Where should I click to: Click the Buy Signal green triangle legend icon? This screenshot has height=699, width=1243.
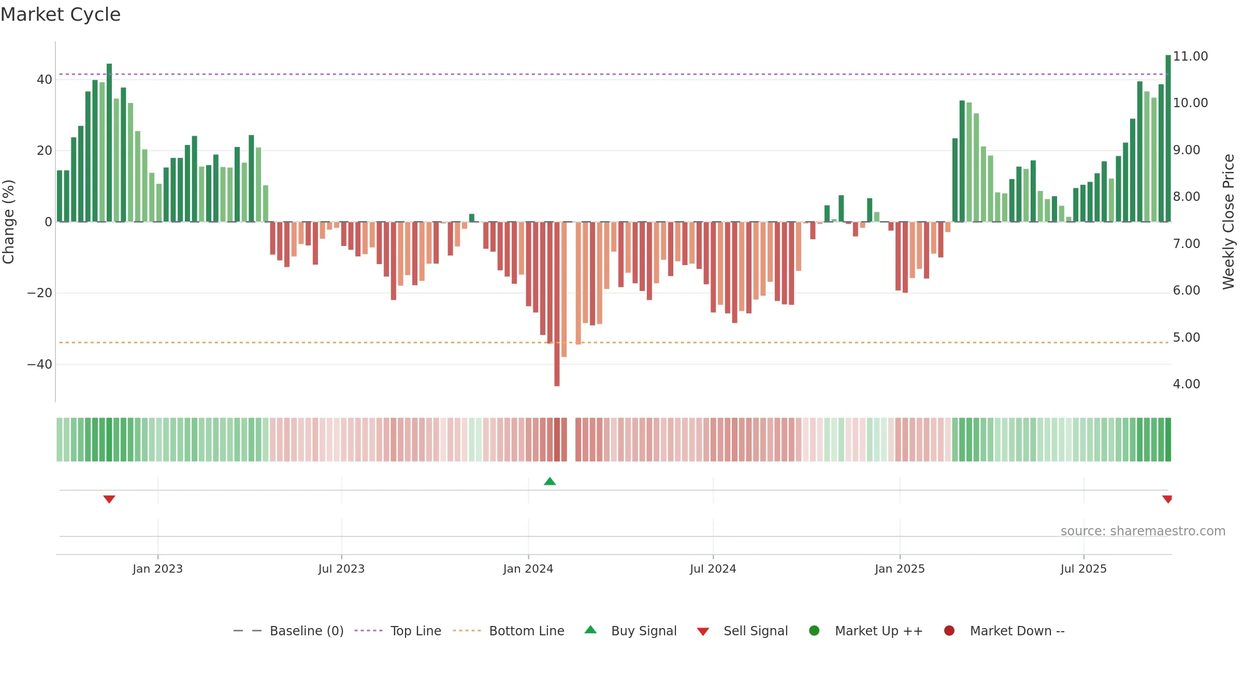(590, 630)
